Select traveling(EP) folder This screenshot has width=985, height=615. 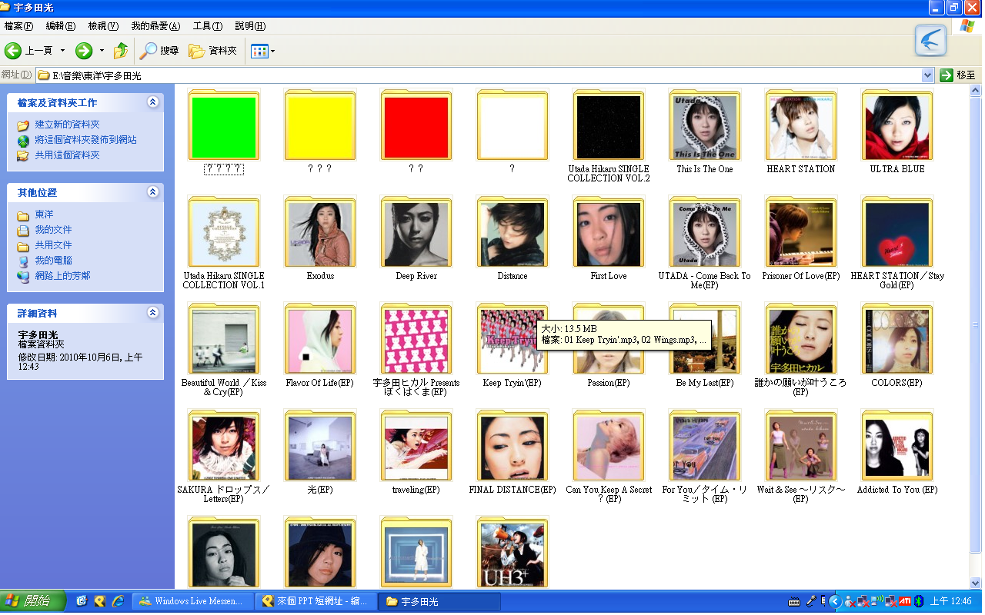pos(416,447)
